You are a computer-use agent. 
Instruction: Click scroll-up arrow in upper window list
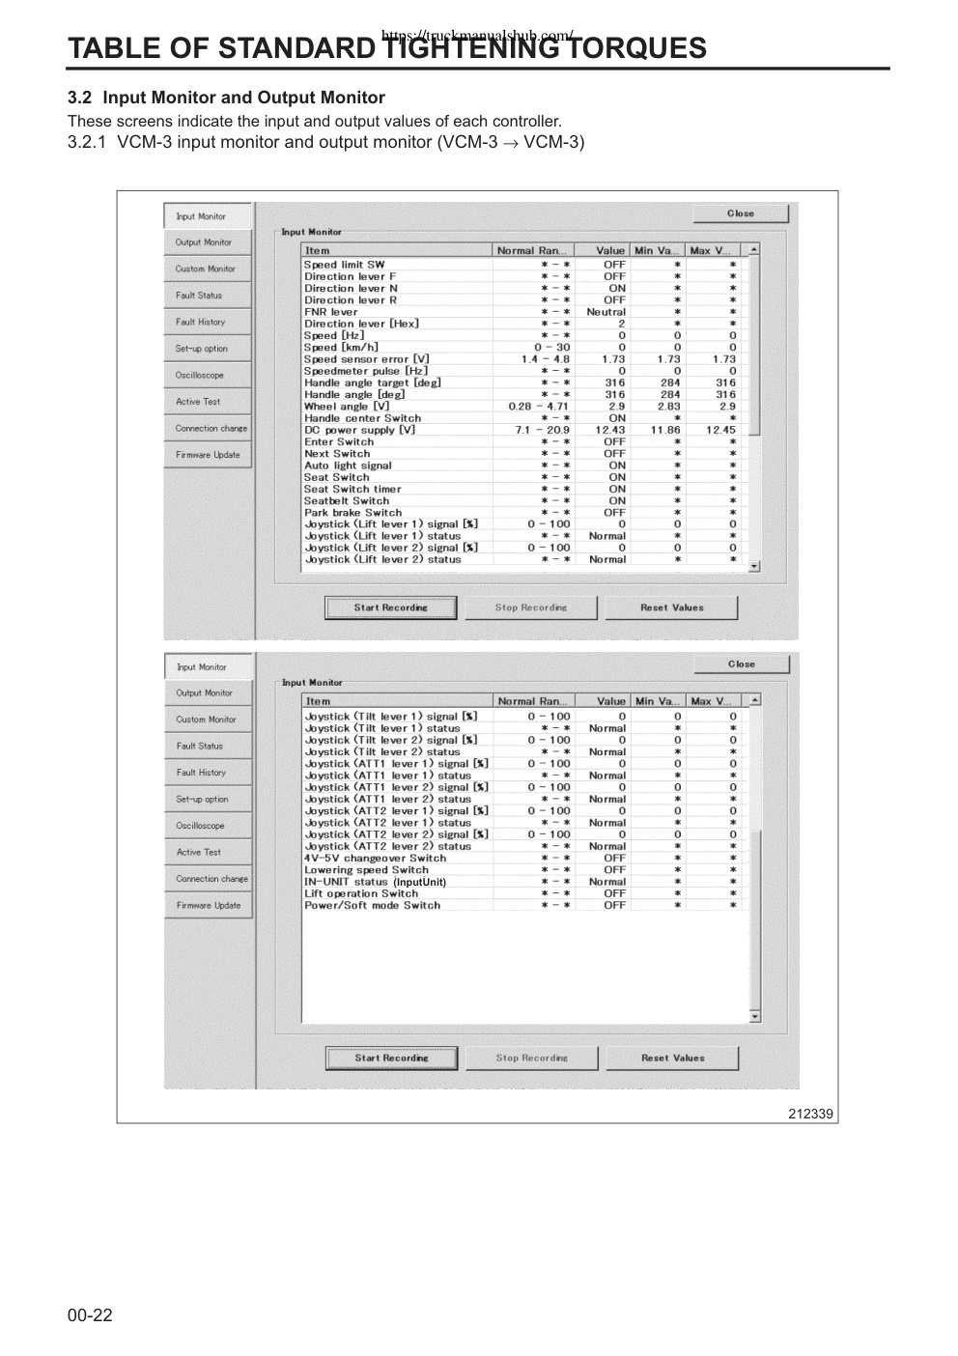754,250
